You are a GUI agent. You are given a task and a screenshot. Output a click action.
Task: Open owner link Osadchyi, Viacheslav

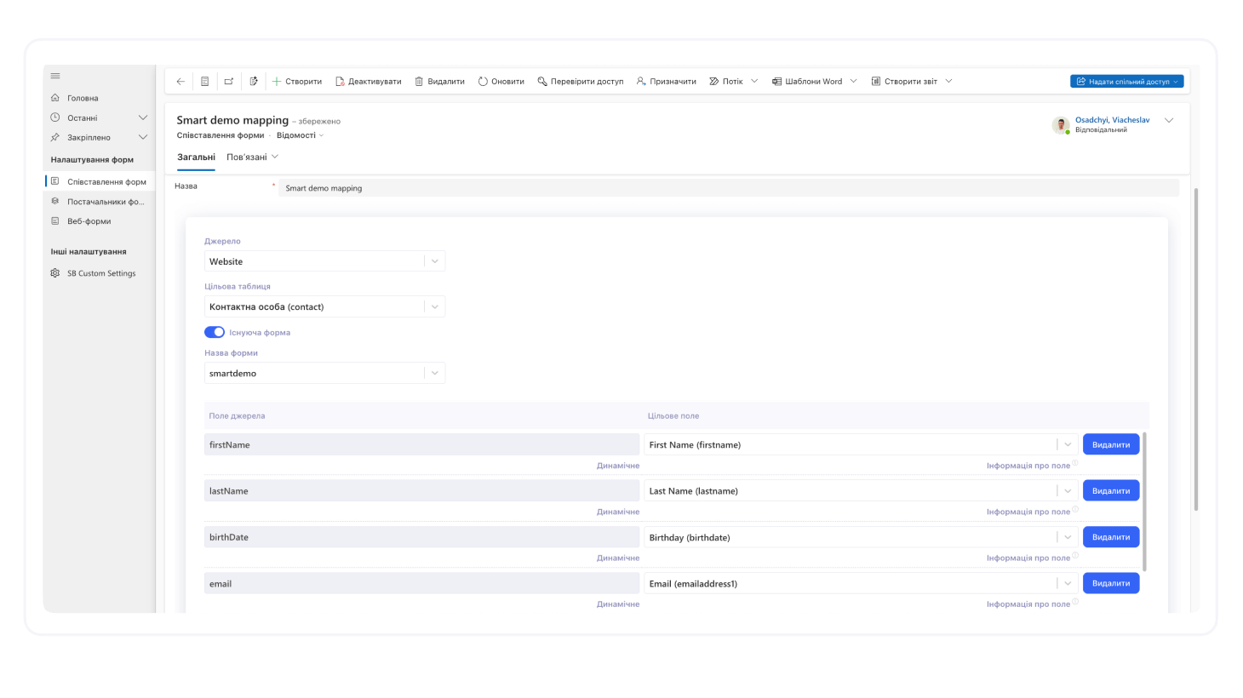click(x=1112, y=120)
